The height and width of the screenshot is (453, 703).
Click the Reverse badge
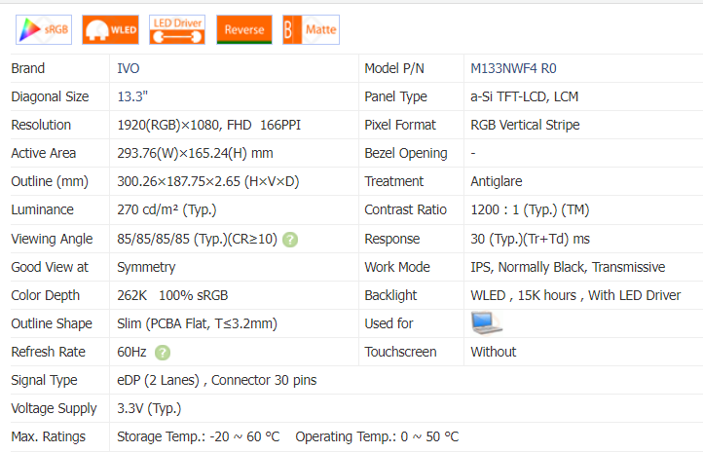pos(244,29)
